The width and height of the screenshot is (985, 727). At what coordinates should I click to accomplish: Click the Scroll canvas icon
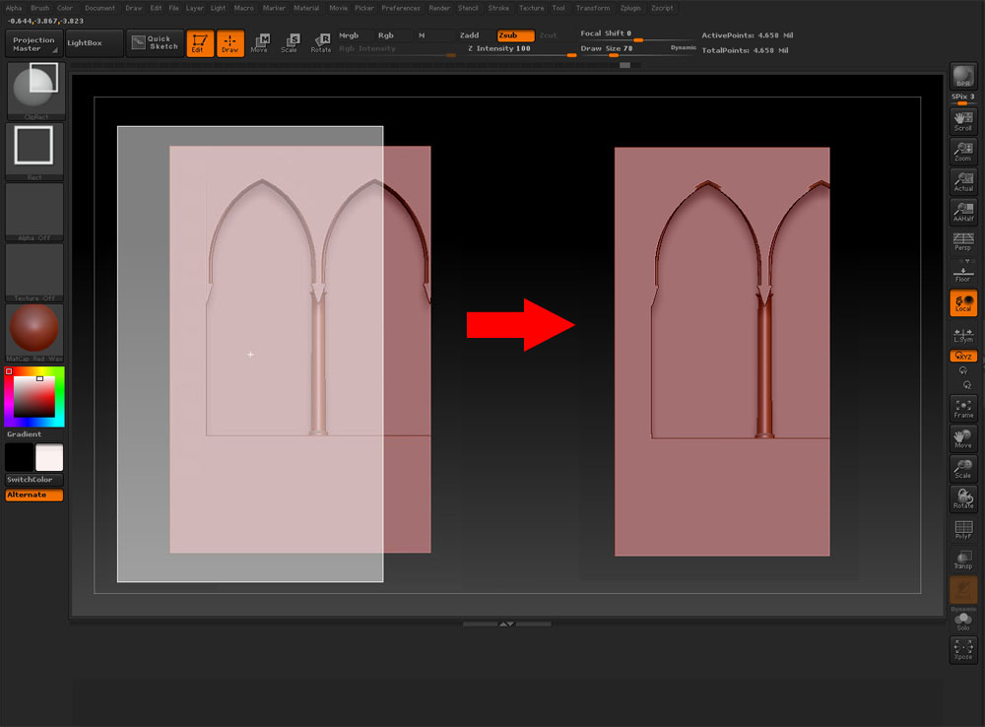(x=962, y=121)
